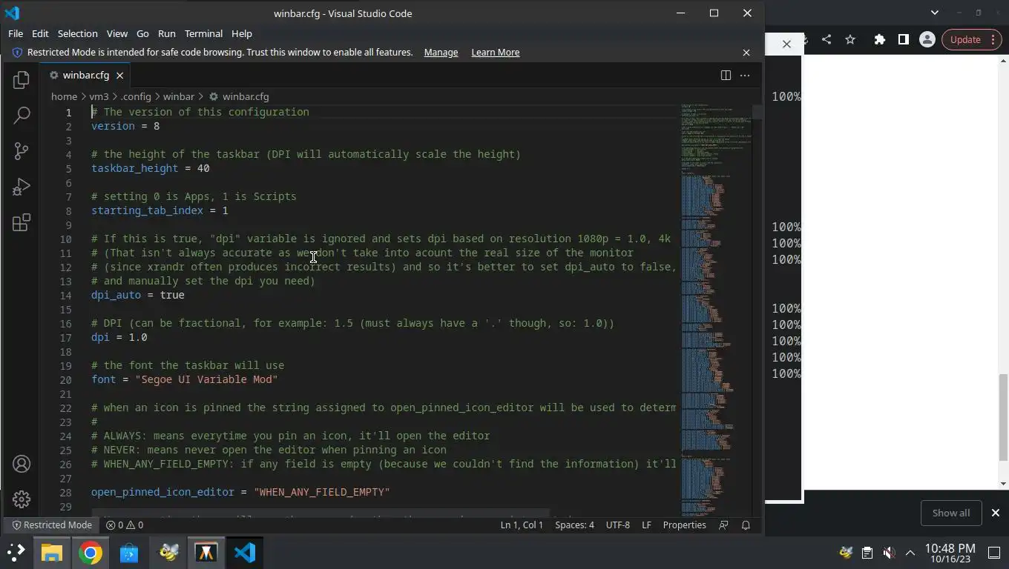Image resolution: width=1009 pixels, height=569 pixels.
Task: Dismiss the Restricted Mode banner
Action: (746, 53)
